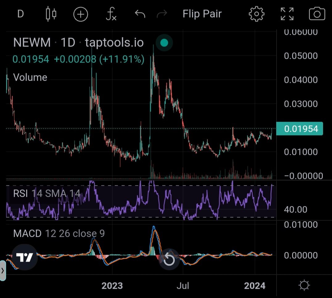Click the 1D interval in chart title
332x298 pixels.
coord(68,42)
